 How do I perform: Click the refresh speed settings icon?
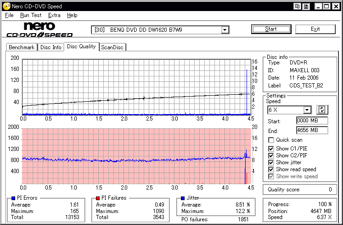(x=322, y=110)
